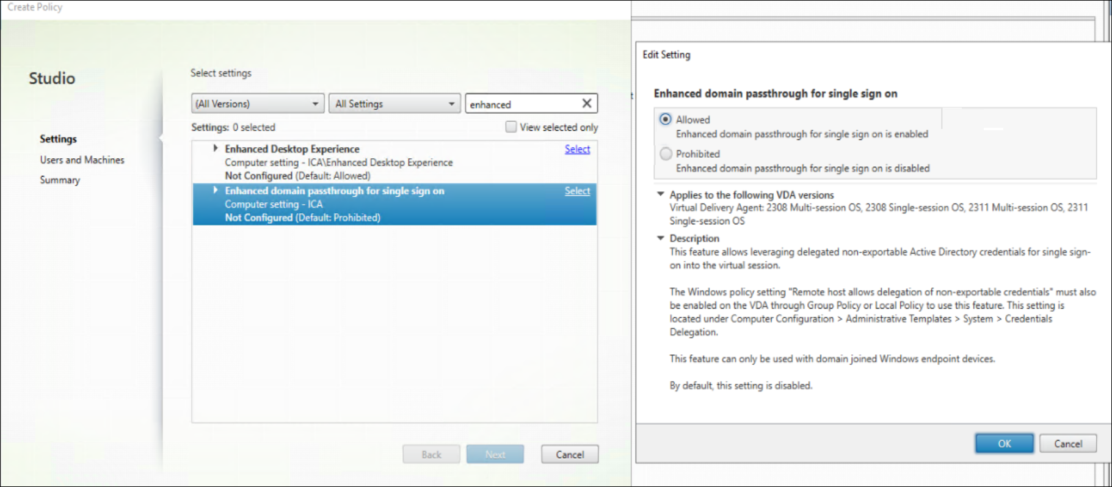
Task: Go to the Users and Machines step
Action: click(82, 159)
